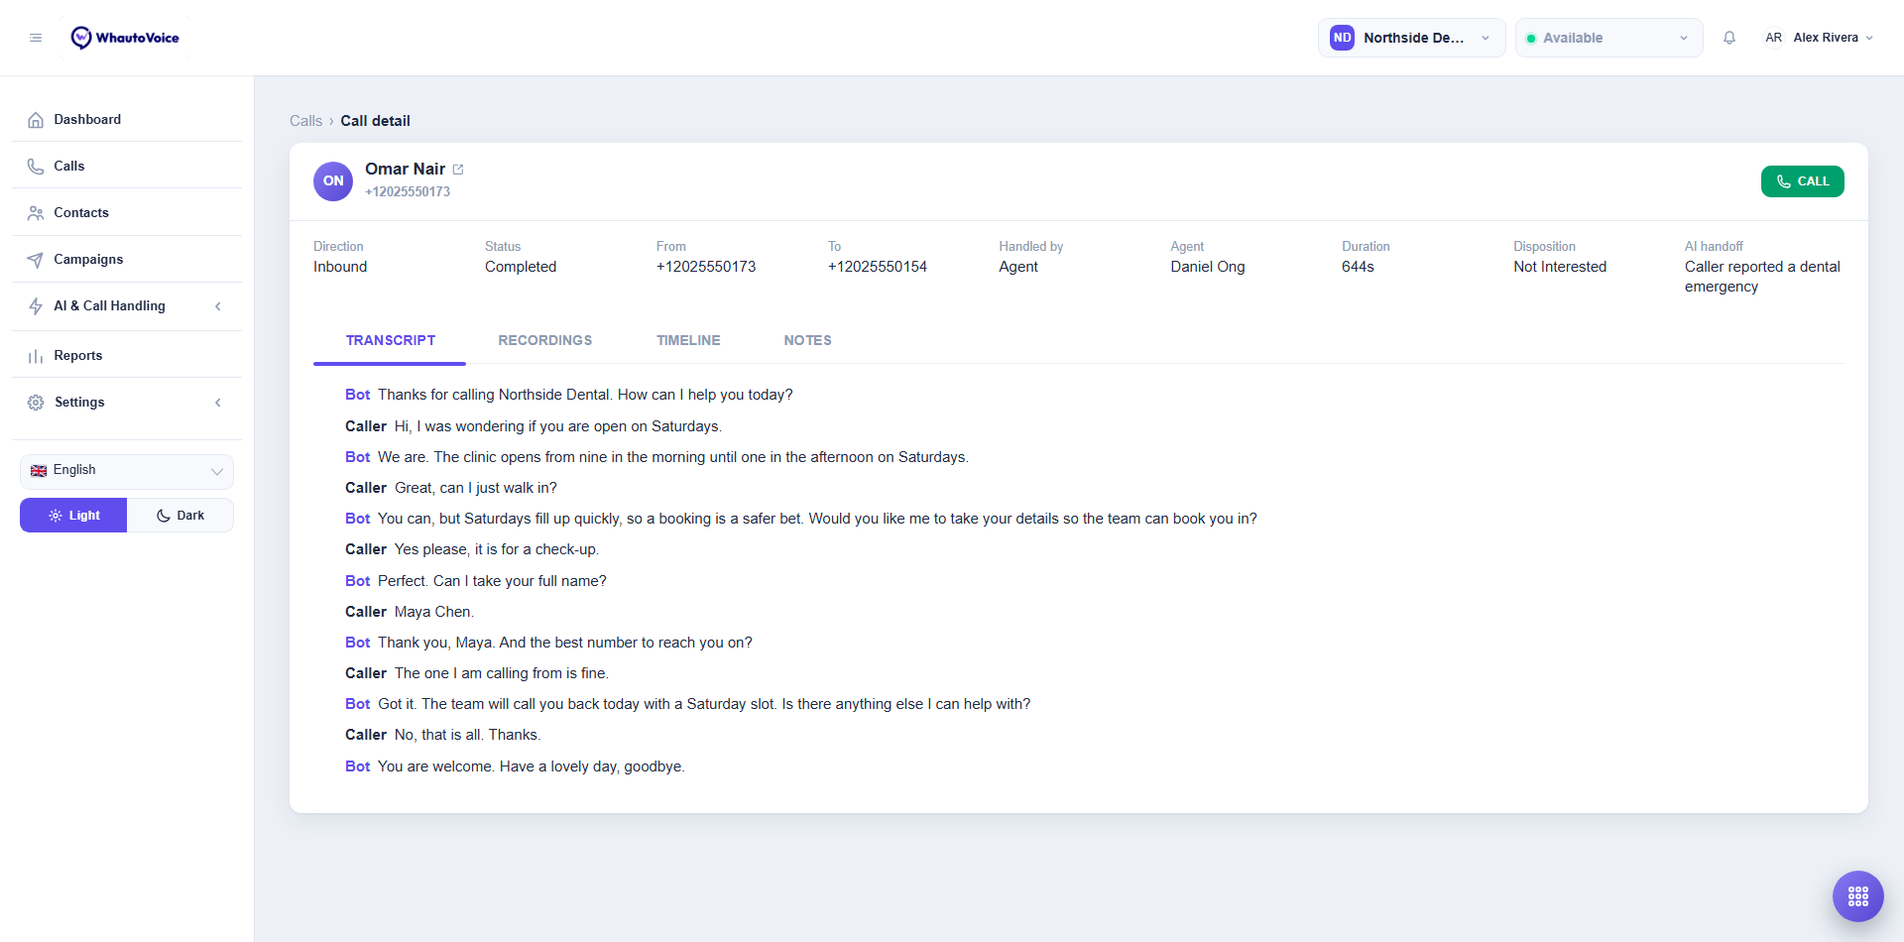This screenshot has height=942, width=1904.
Task: Click the Dashboard home icon
Action: click(36, 120)
